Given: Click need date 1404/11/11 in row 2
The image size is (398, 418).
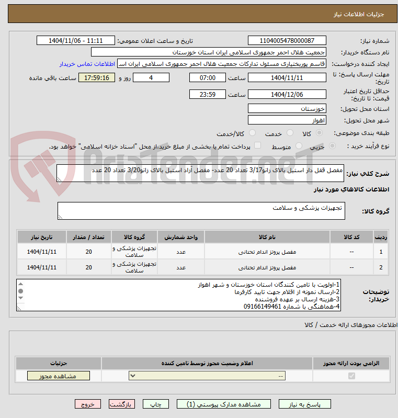Looking at the screenshot, I should point(42,267).
